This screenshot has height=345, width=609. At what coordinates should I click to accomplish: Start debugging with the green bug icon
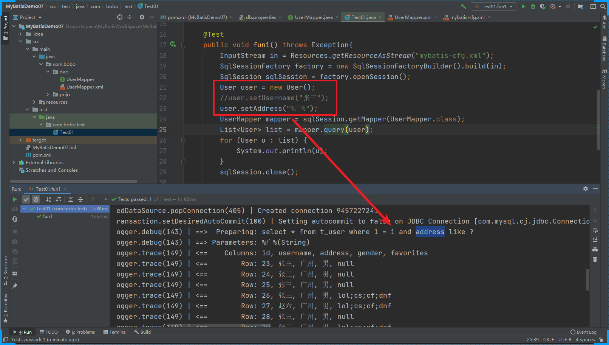pos(533,6)
